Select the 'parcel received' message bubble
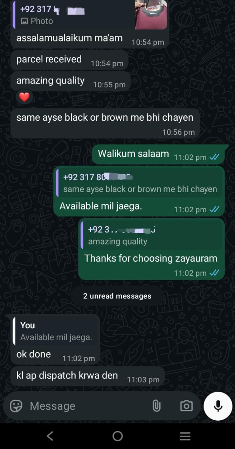The width and height of the screenshot is (235, 449). pyautogui.click(x=69, y=60)
